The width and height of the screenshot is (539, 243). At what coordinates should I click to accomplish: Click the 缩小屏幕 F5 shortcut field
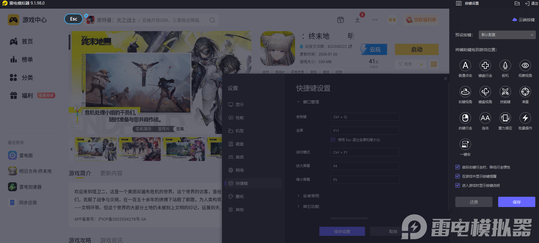(x=364, y=180)
